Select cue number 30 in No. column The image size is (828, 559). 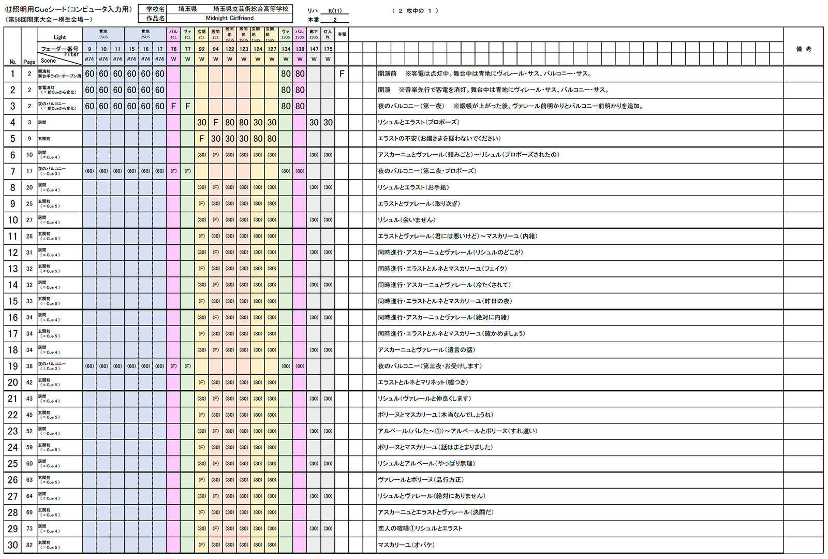pyautogui.click(x=12, y=545)
